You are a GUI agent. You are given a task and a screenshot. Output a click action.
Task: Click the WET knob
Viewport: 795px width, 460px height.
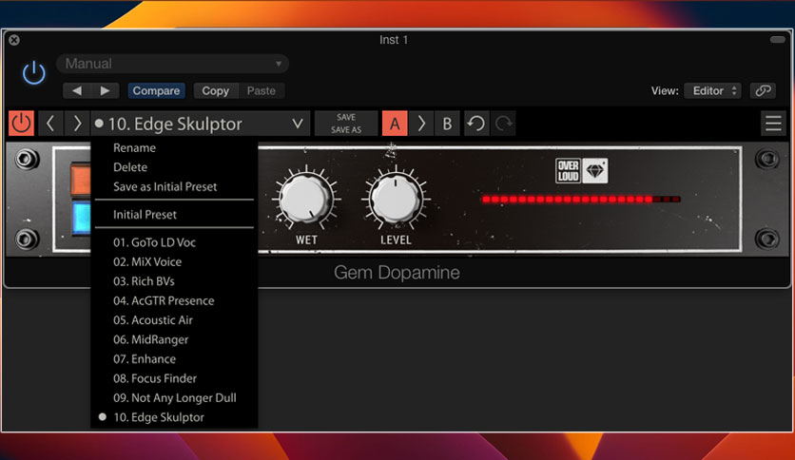tap(306, 199)
